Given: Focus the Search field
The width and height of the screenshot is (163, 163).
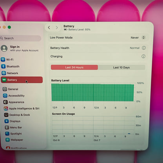Looking at the screenshot, I should (20, 38).
